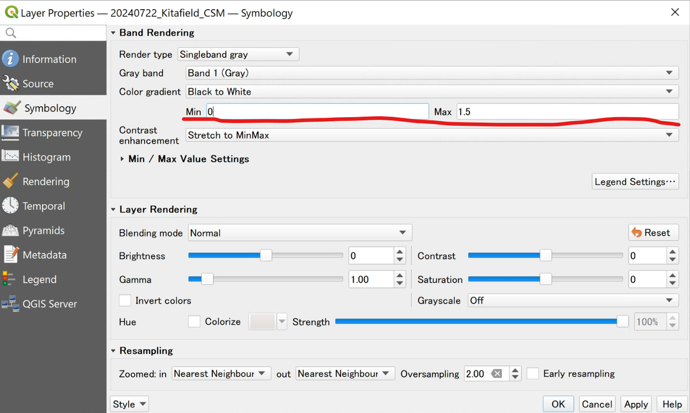Open the Information tab
The height and width of the screenshot is (413, 690).
[53, 59]
